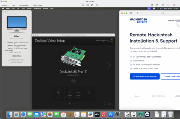Open the Apple menu in remote menu bar

click(x=3, y=8)
